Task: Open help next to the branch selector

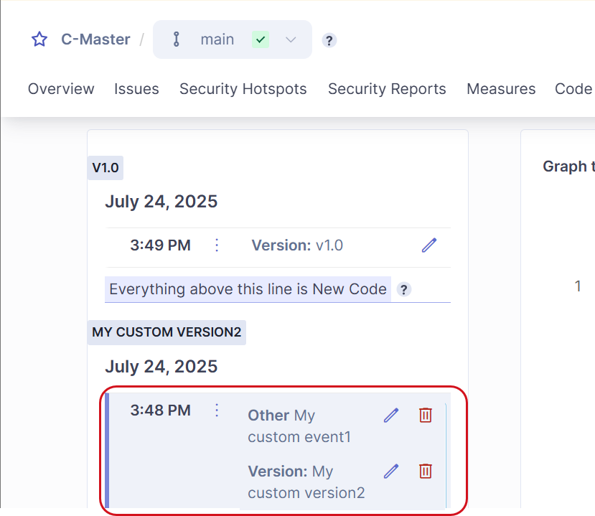Action: click(329, 40)
